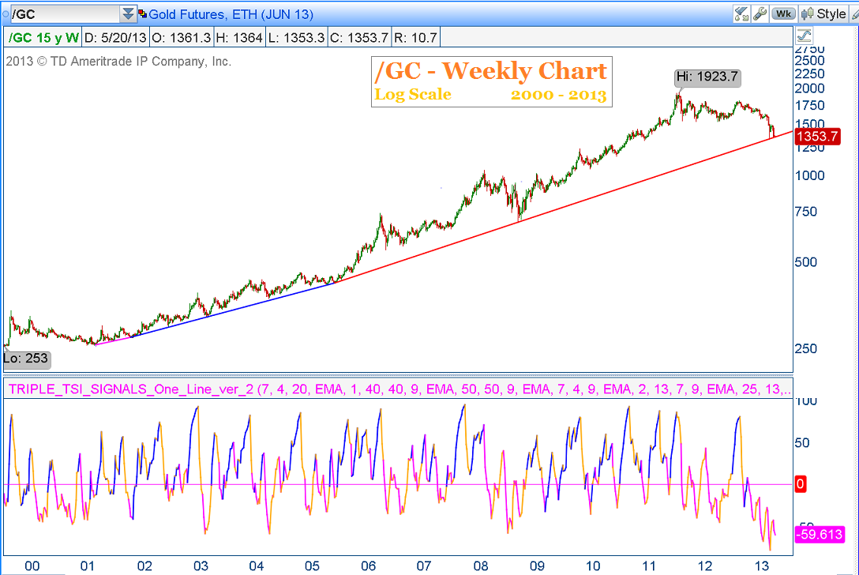This screenshot has width=859, height=575.
Task: Click the multicolor symbol-link squares icon
Action: click(142, 13)
